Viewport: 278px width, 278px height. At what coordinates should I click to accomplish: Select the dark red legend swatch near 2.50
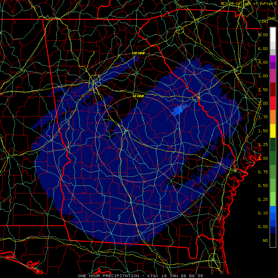click(x=273, y=90)
